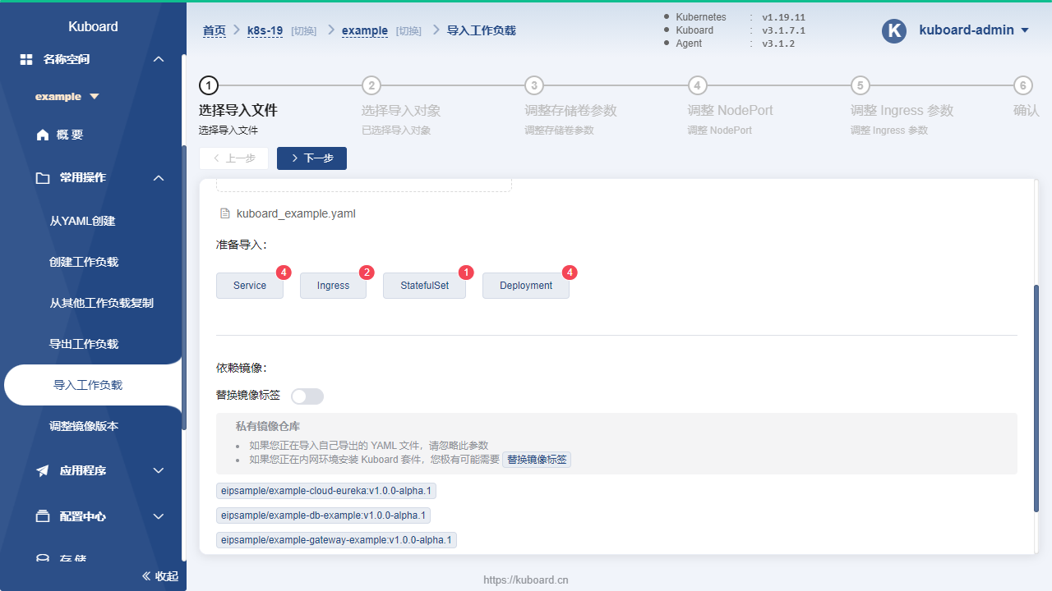Screen dimensions: 1052x591
Task: Open 从其他工作负载复制 menu item
Action: [101, 303]
